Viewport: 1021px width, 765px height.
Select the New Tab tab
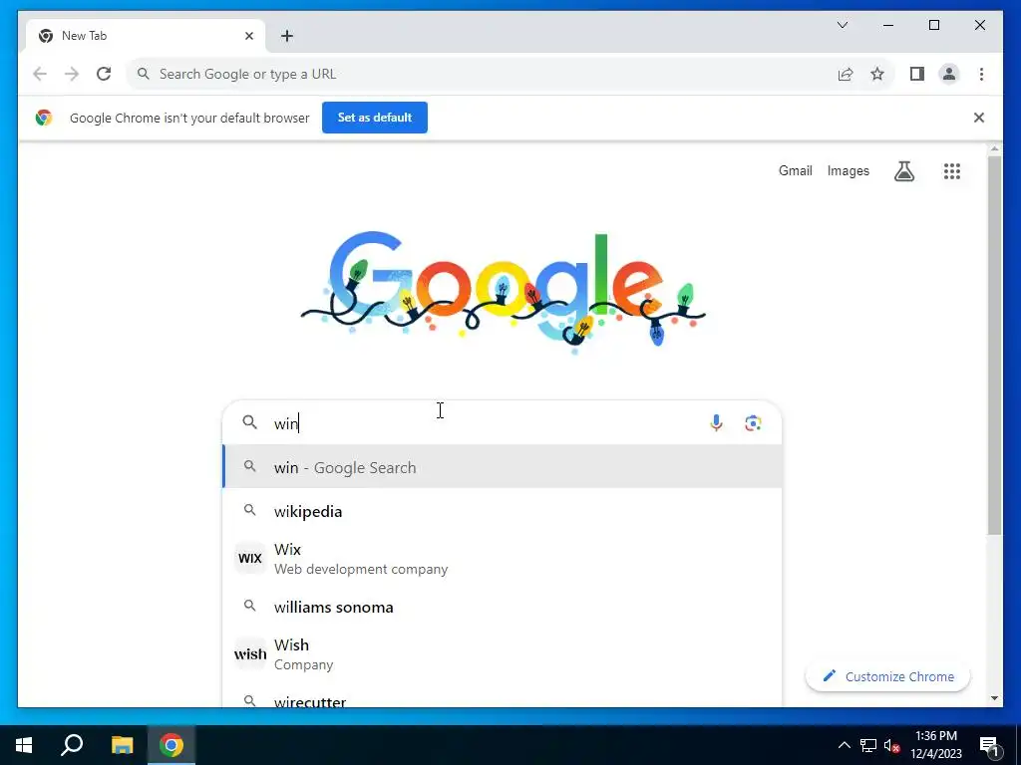coord(146,36)
